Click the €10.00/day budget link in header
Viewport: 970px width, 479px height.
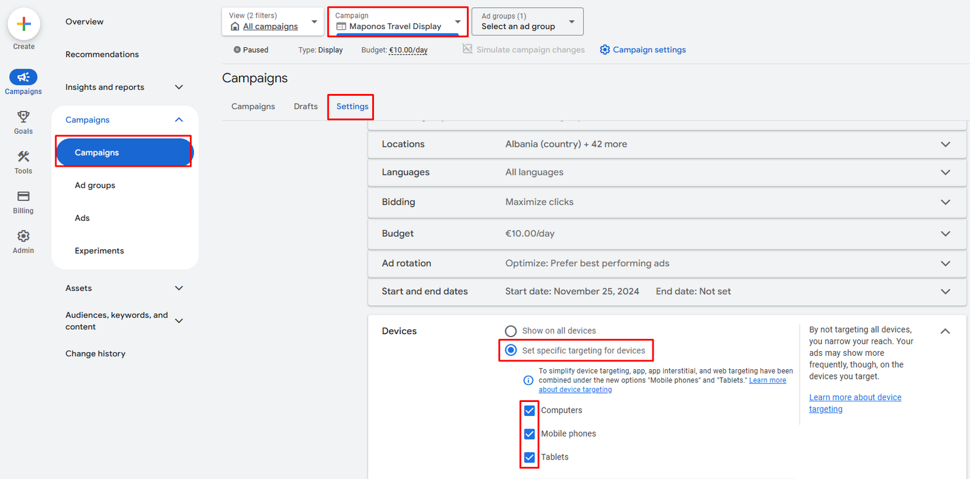tap(408, 50)
